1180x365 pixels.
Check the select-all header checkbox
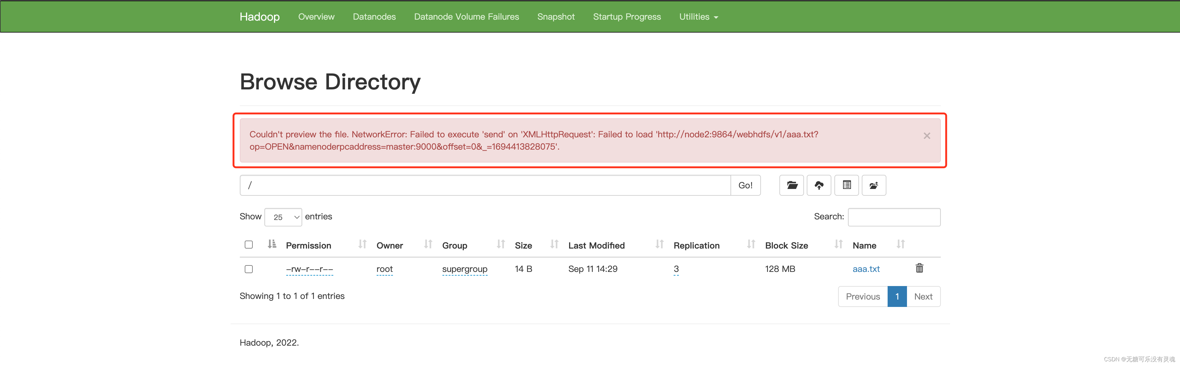coord(249,245)
